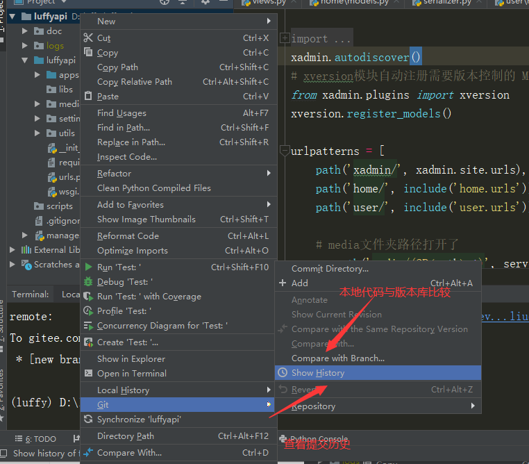The height and width of the screenshot is (464, 529).
Task: Click the luffyapi root folder icon
Action: (x=26, y=16)
